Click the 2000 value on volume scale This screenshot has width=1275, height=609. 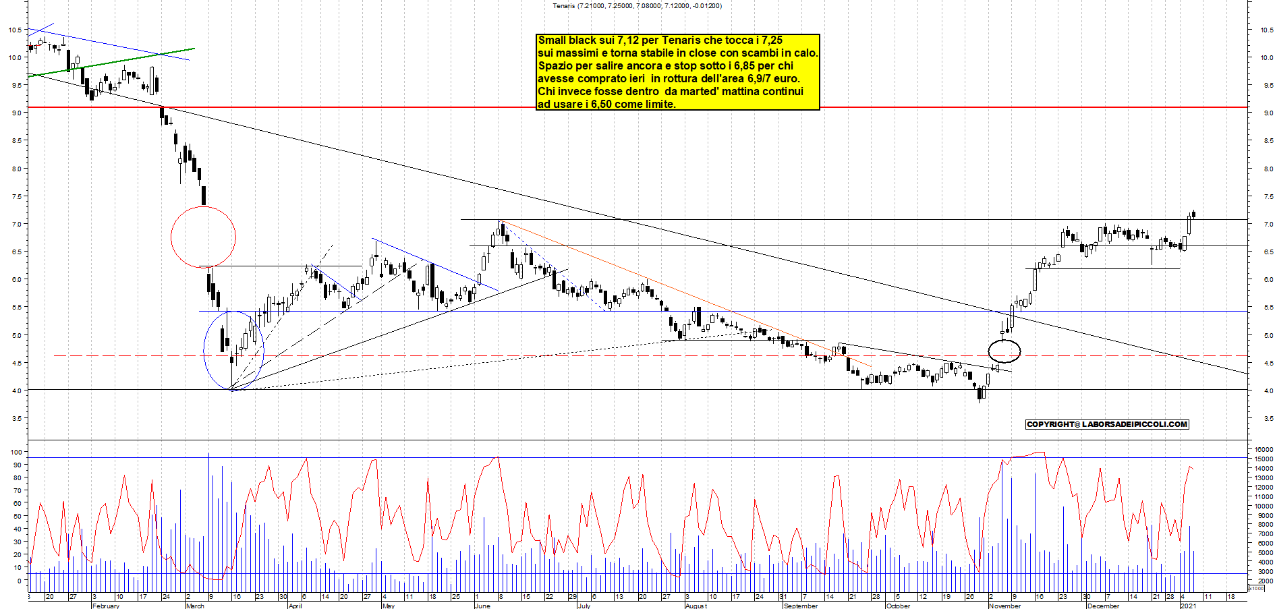[1266, 581]
